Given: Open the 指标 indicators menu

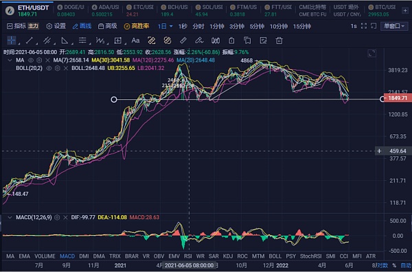Looking at the screenshot, I should pyautogui.click(x=16, y=26).
